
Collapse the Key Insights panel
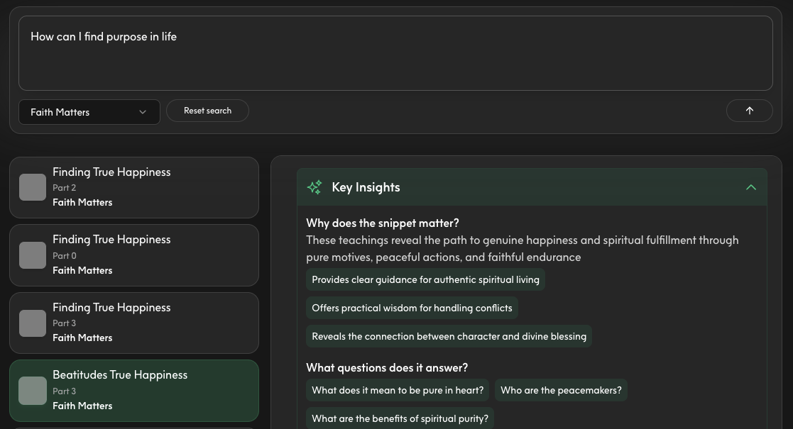click(751, 187)
